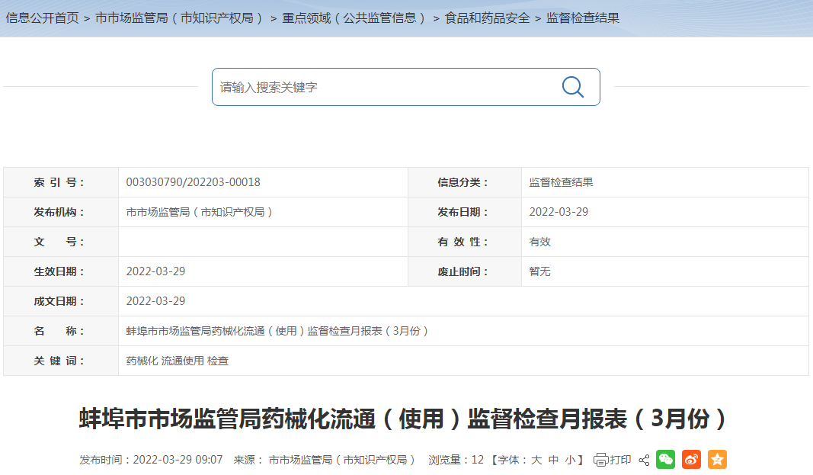Set font size to 大

pyautogui.click(x=536, y=460)
